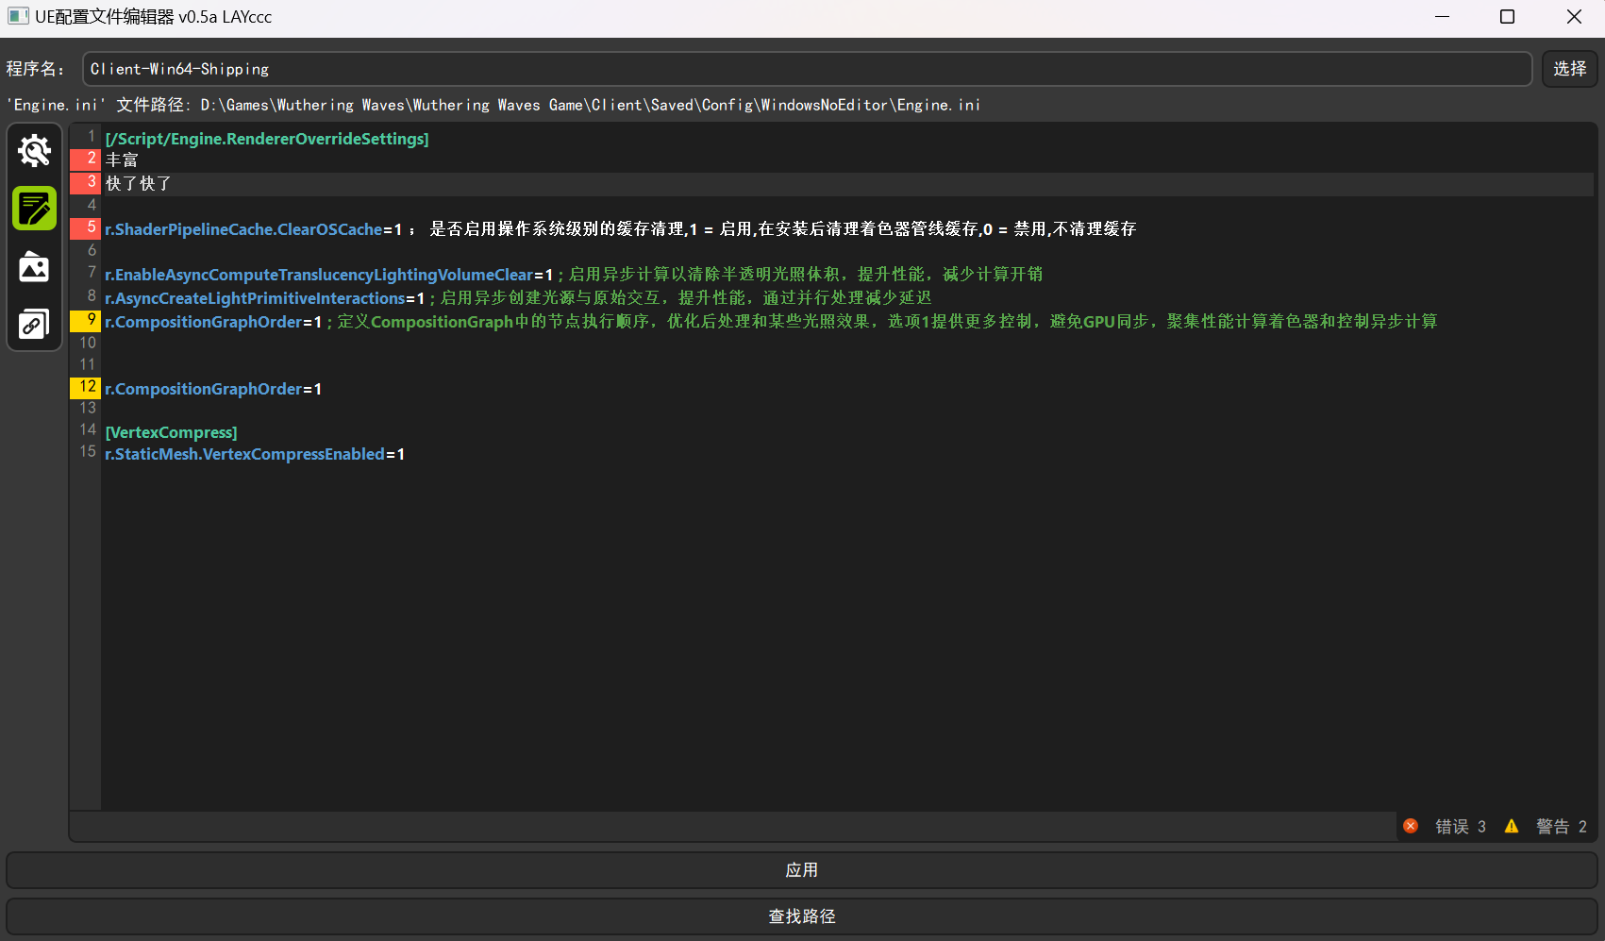This screenshot has width=1605, height=941.
Task: Click the [VertexCompress] section header line
Action: (x=172, y=432)
